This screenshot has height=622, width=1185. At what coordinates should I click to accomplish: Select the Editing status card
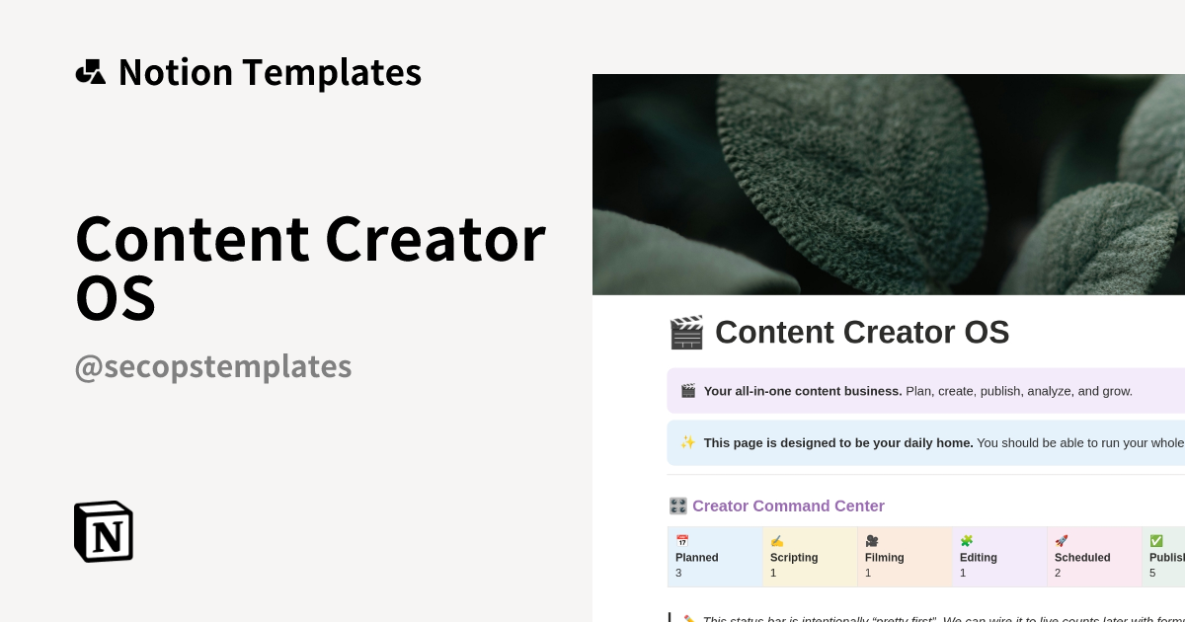[x=999, y=557]
